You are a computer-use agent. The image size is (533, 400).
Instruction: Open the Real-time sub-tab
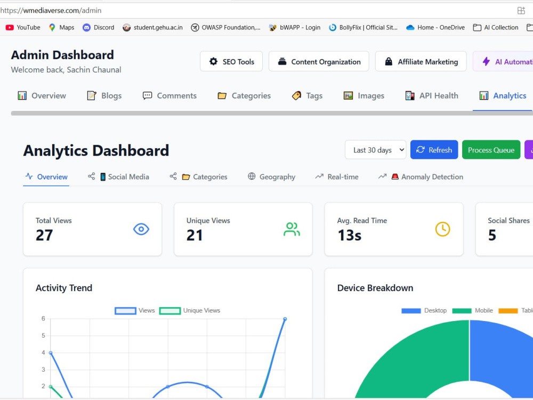[x=336, y=177]
